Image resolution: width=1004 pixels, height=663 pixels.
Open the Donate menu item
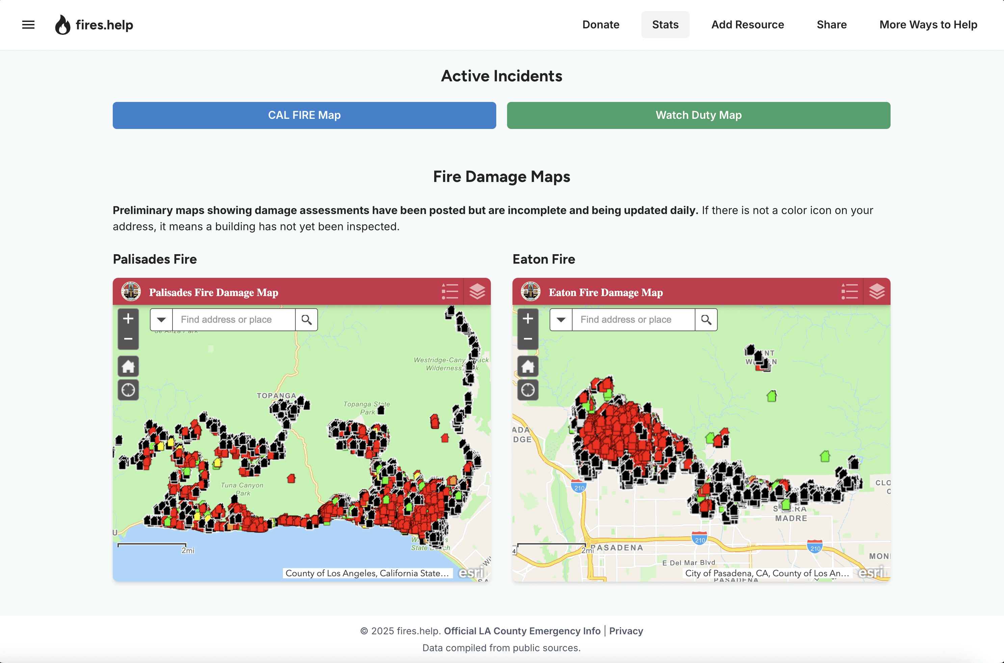[601, 25]
